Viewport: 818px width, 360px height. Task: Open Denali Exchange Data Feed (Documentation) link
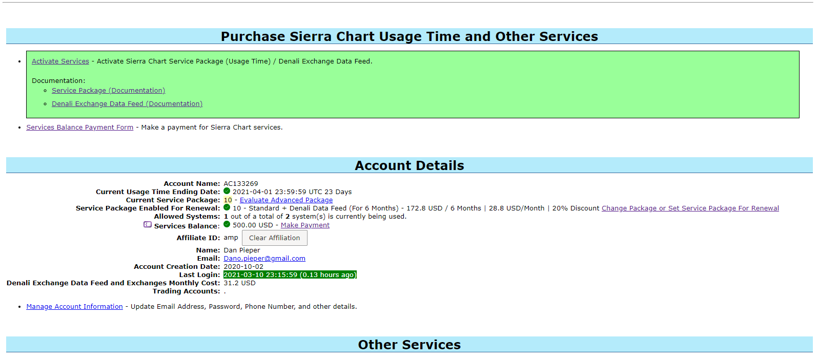127,103
